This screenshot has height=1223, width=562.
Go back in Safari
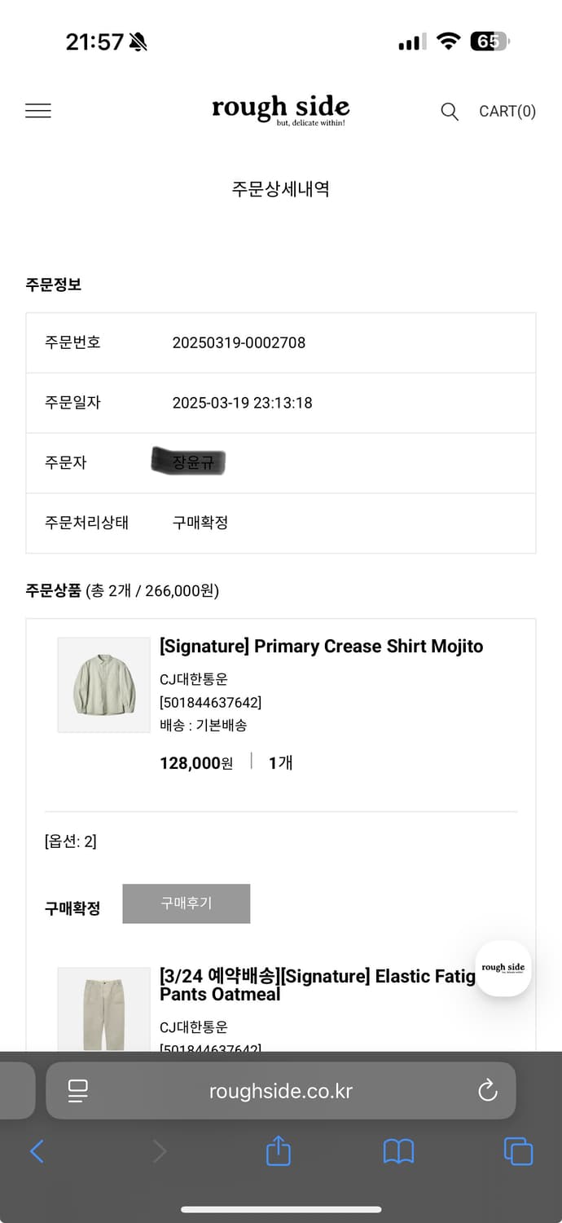click(x=37, y=1151)
